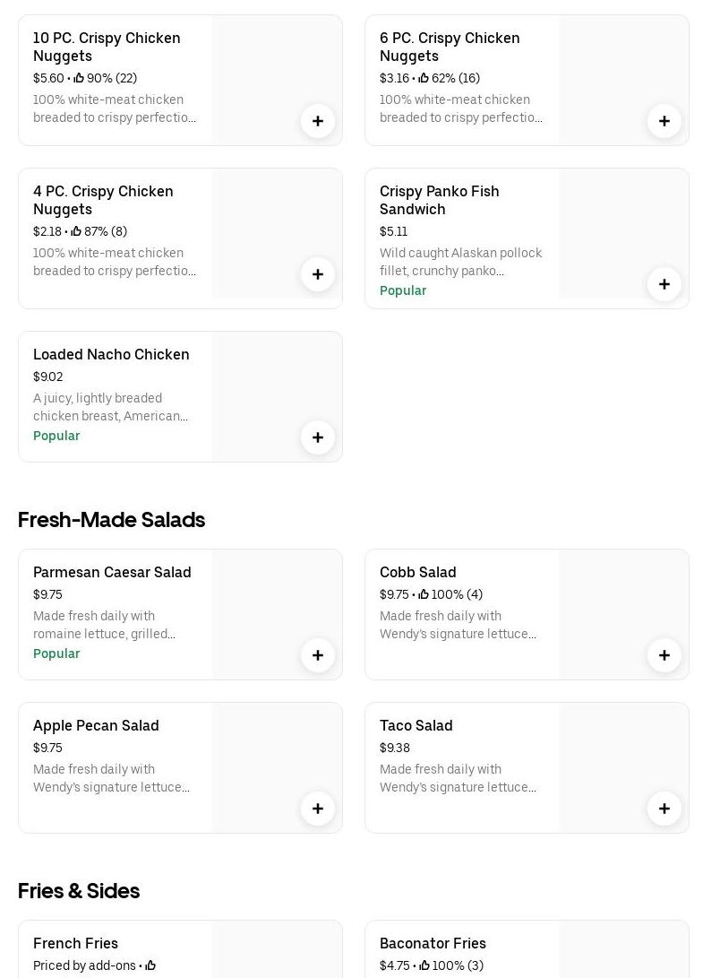
Task: Open the French Fries item title
Action: pyautogui.click(x=75, y=943)
